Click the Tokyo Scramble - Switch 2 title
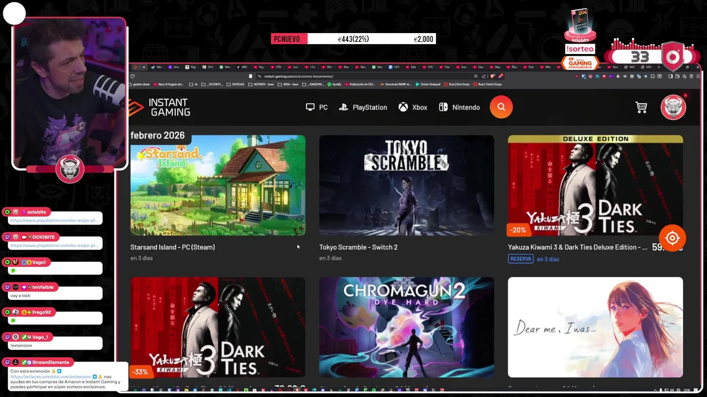This screenshot has width=707, height=397. point(358,247)
